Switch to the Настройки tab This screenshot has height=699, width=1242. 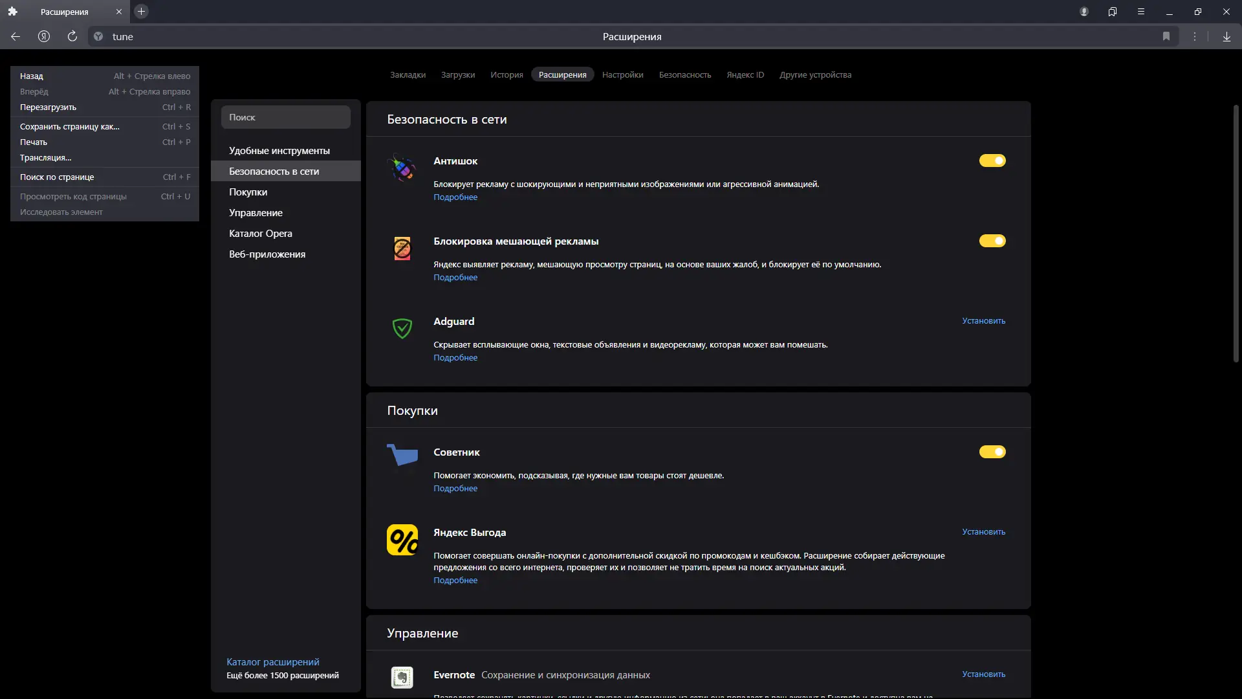[622, 75]
